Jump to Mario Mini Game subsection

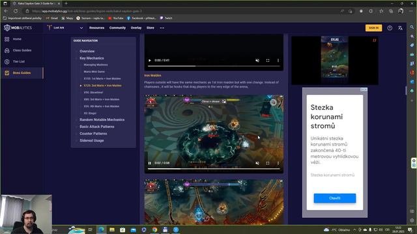pos(94,71)
